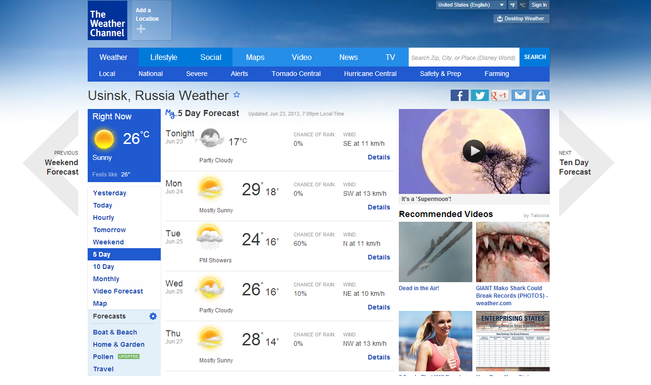Favorite Usinsk with the star icon

(x=237, y=95)
